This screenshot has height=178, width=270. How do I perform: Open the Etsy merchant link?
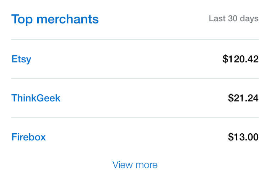[21, 59]
